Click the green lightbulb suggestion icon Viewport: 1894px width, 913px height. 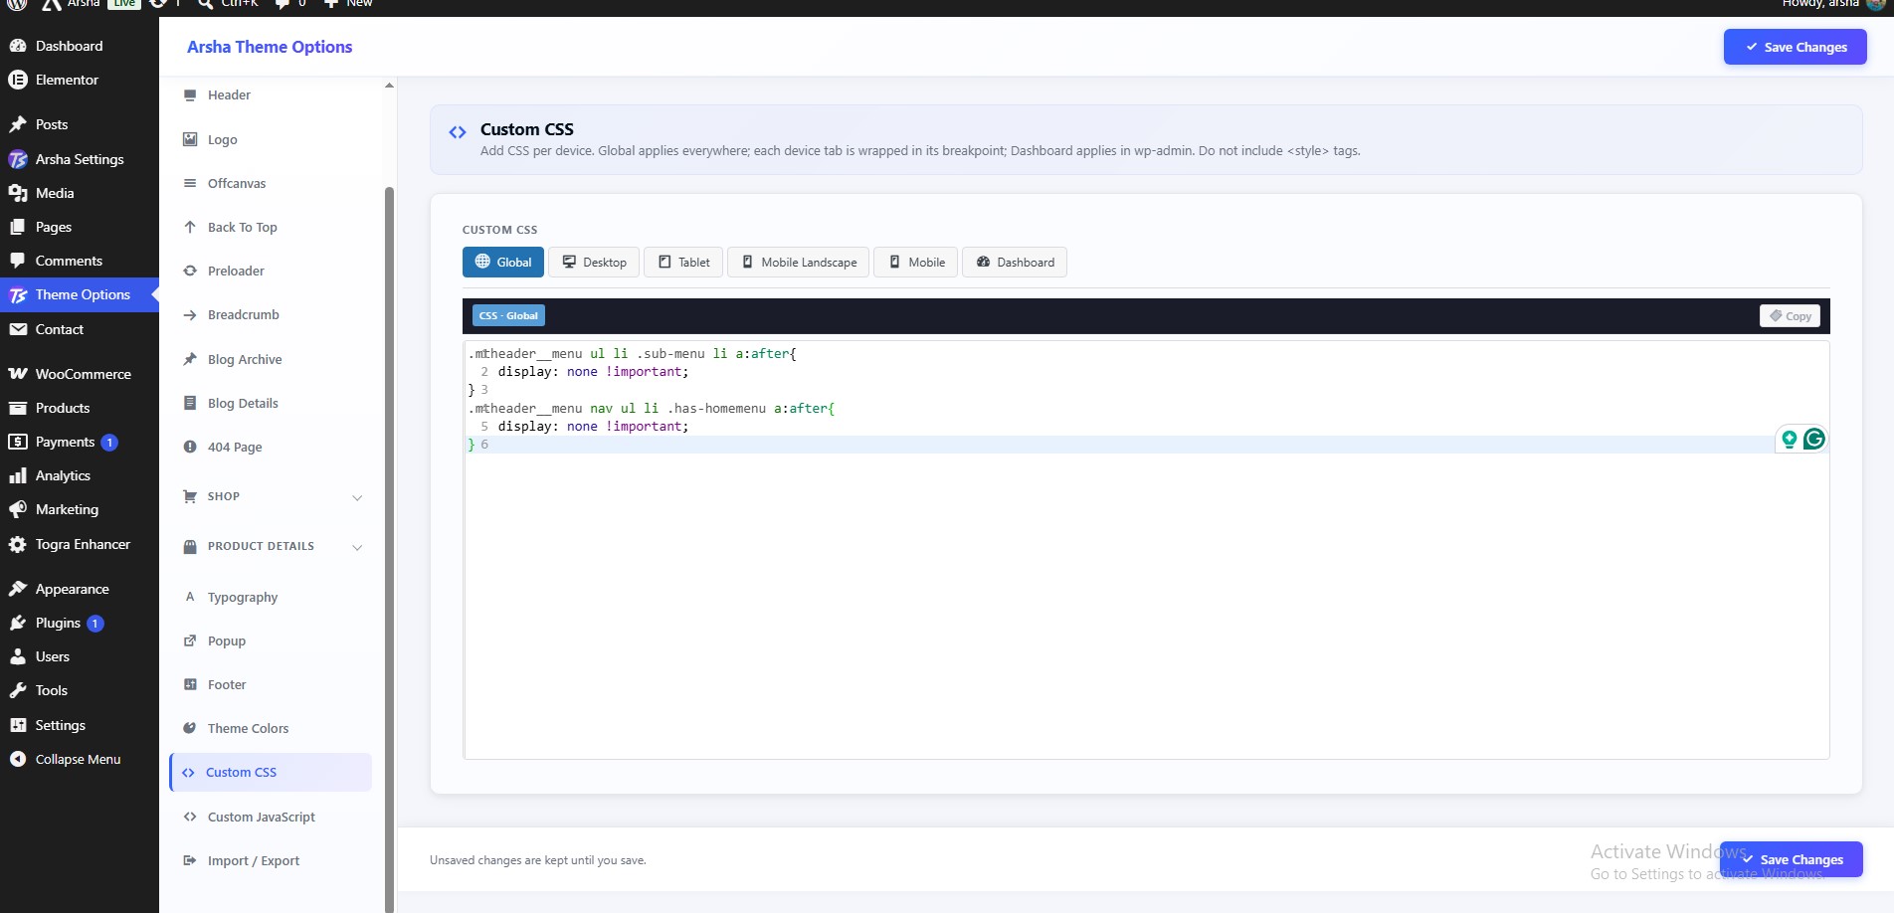1789,439
